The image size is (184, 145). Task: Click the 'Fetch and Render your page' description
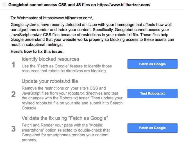66,132
